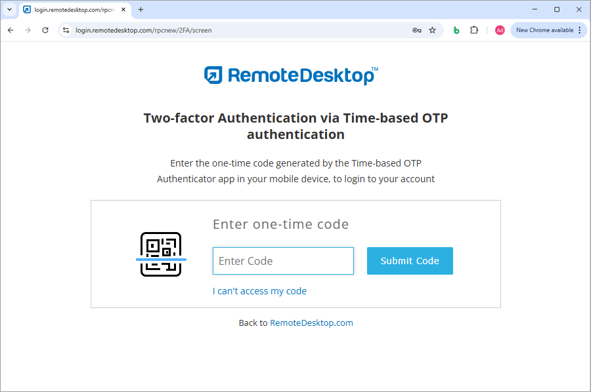Open the tab search dropdown arrow
The height and width of the screenshot is (392, 591).
click(10, 9)
